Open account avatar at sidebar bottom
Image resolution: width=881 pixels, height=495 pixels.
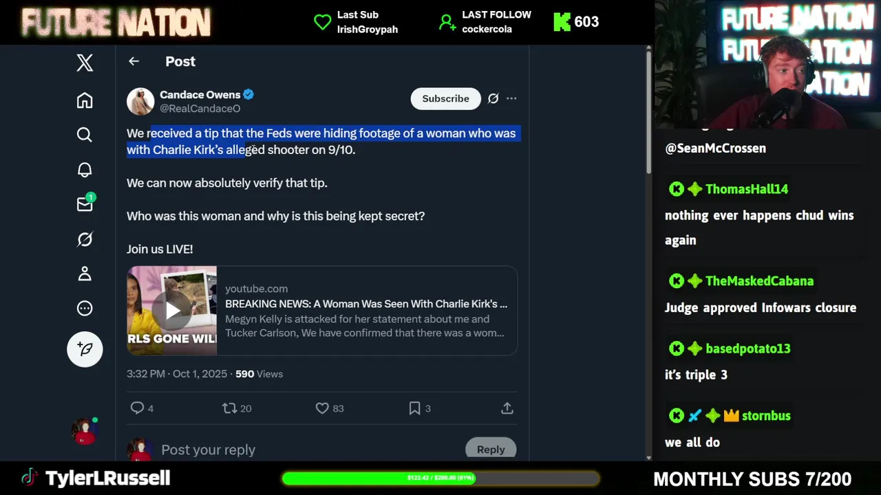pos(85,431)
